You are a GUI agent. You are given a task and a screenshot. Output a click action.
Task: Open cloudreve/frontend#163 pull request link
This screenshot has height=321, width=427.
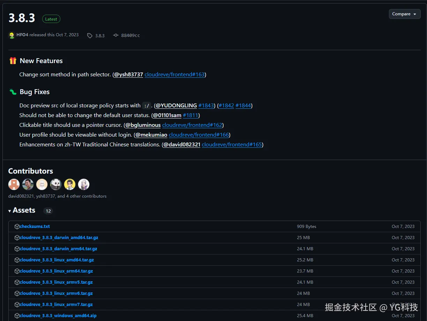pos(174,75)
